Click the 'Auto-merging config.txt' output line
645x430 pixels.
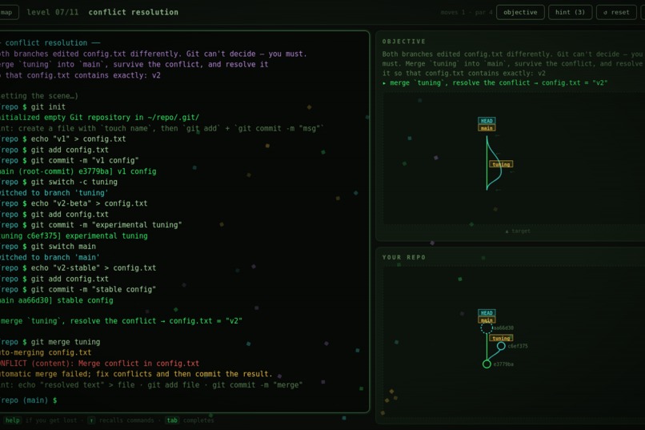click(46, 352)
